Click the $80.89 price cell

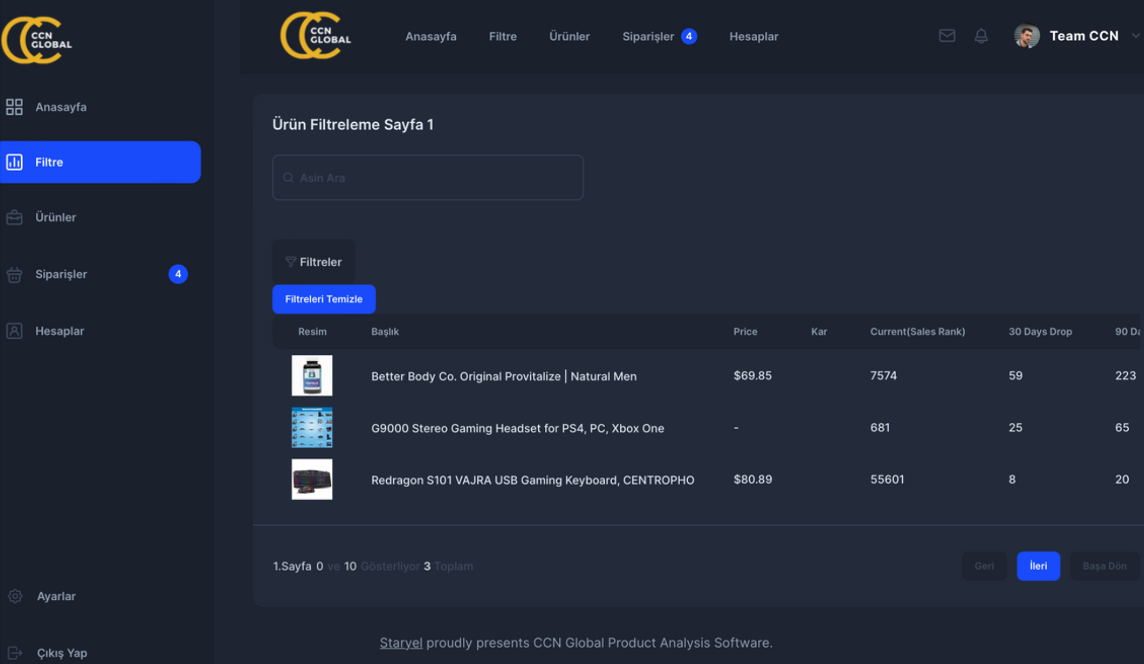tap(752, 479)
